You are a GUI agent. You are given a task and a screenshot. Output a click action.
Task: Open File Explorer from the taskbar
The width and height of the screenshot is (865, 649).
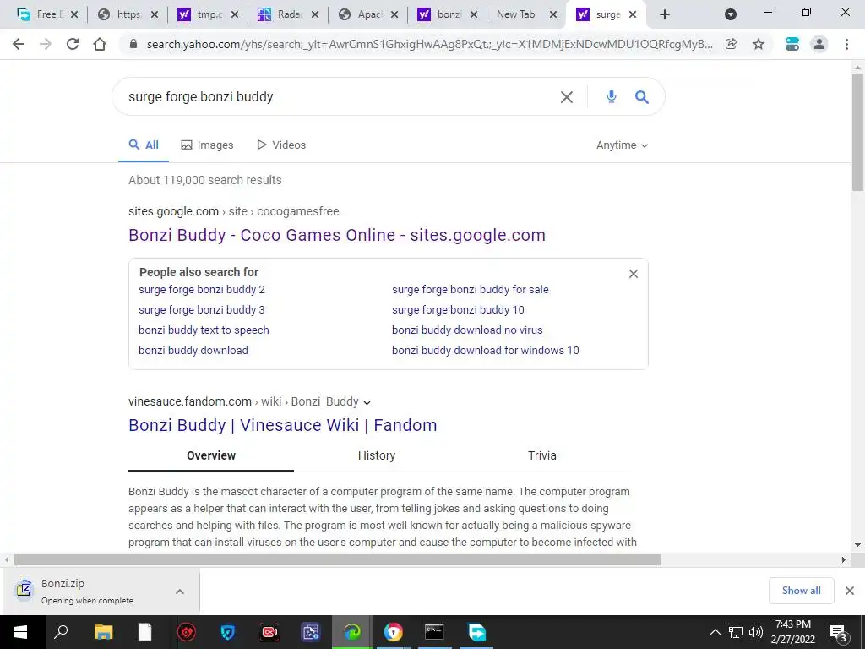tap(103, 632)
